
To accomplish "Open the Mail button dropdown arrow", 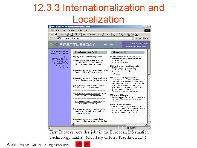I will 116,34.
